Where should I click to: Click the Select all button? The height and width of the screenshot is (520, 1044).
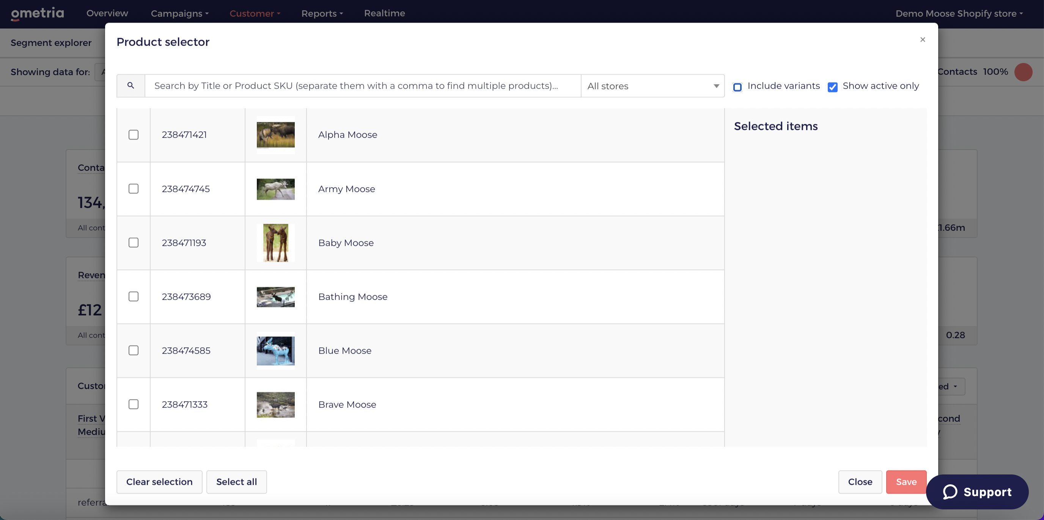click(236, 482)
